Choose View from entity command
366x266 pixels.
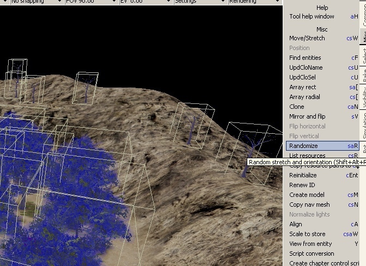point(323,244)
